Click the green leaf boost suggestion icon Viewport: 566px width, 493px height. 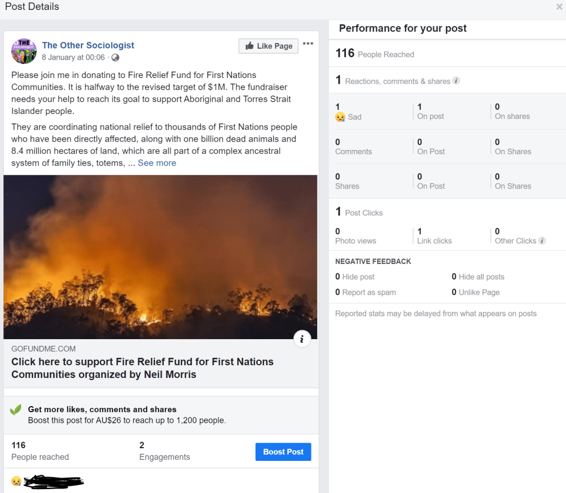[x=16, y=409]
